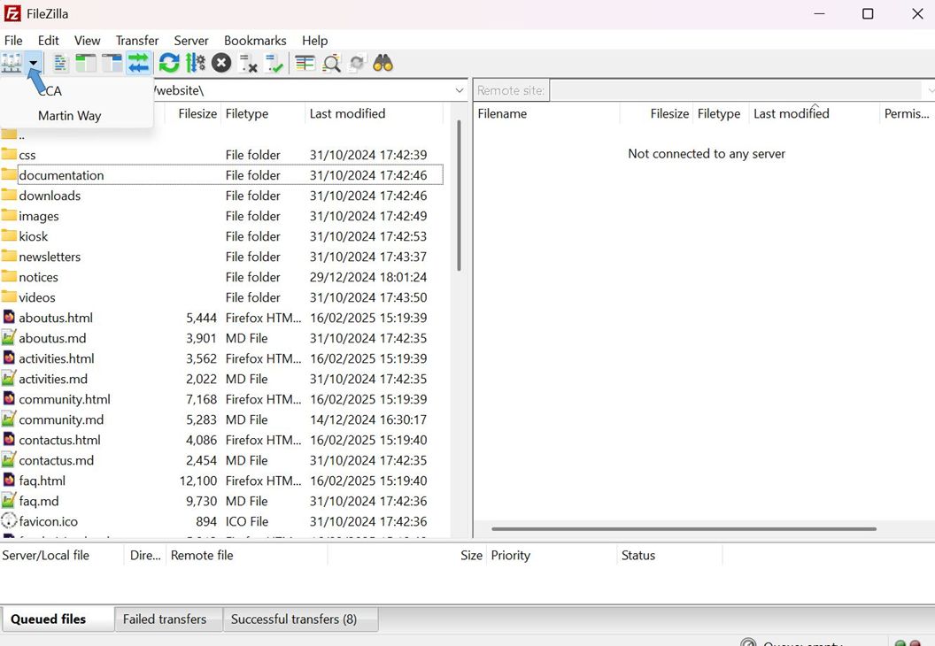The image size is (935, 646).
Task: Expand the local site path dropdown
Action: click(460, 90)
